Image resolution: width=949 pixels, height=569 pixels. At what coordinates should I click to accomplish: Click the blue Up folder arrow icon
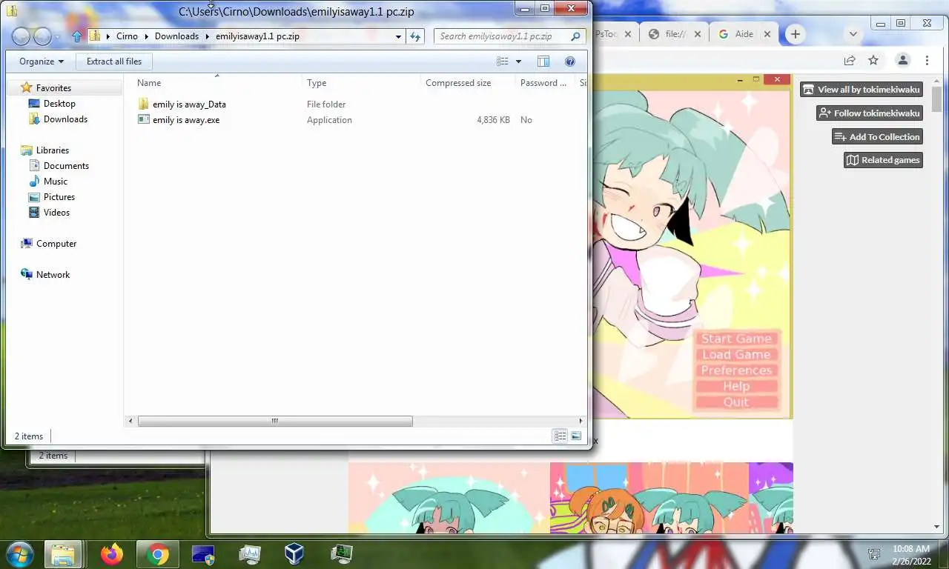click(77, 36)
